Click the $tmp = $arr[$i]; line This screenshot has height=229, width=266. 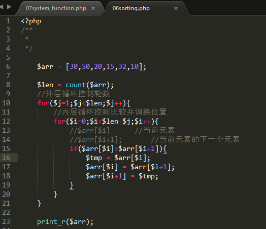coord(118,158)
